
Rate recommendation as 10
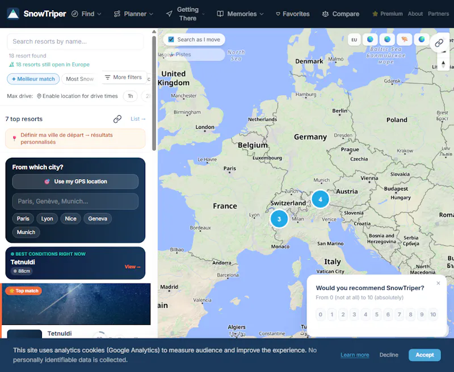click(x=433, y=314)
